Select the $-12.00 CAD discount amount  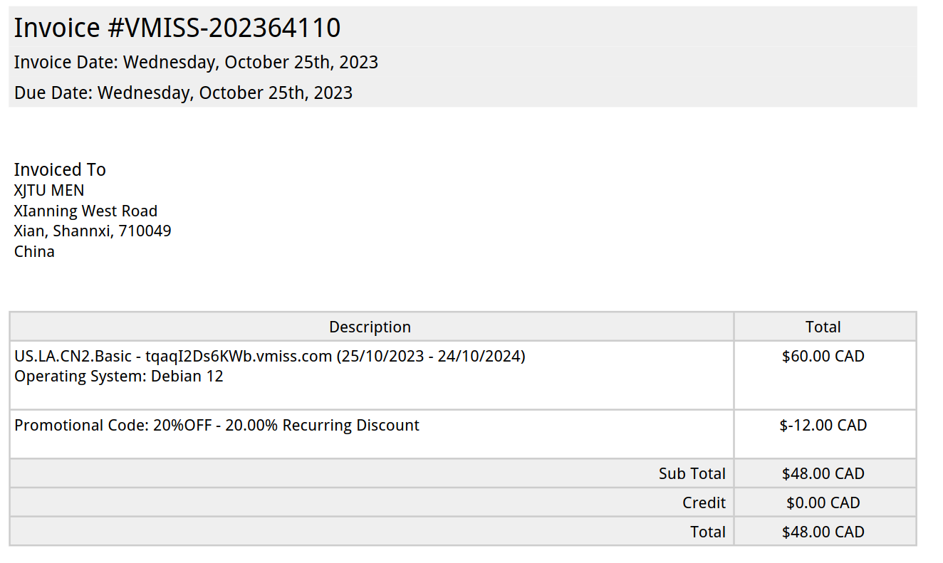[823, 426]
